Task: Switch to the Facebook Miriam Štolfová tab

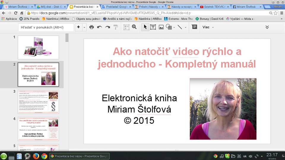Action: 247,7
